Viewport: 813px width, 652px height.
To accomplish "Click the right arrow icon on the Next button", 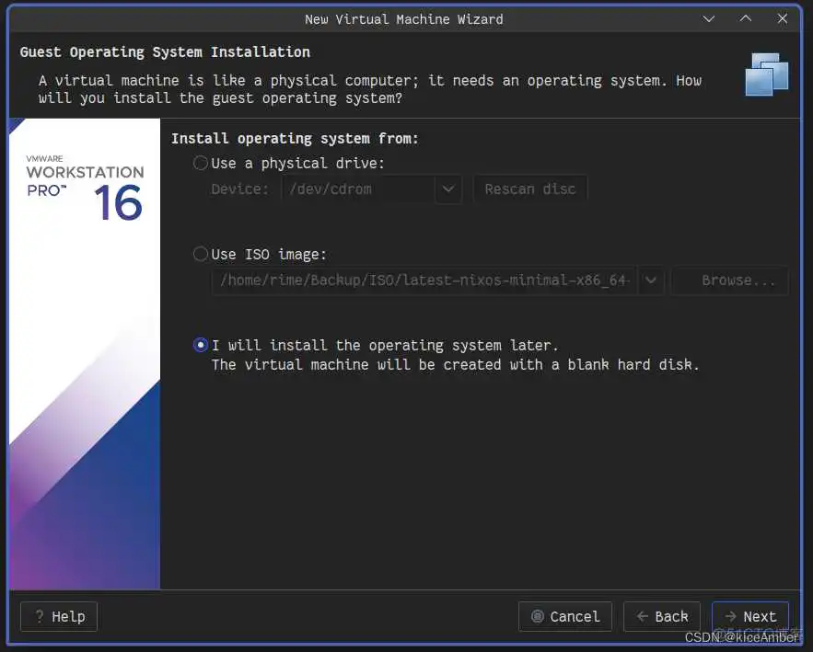I will [732, 616].
